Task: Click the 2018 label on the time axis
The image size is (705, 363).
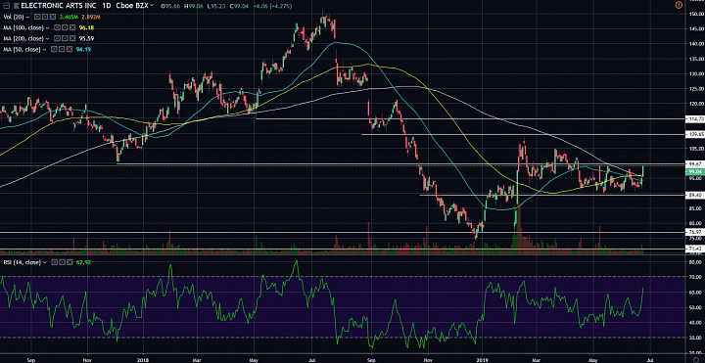Action: point(143,359)
